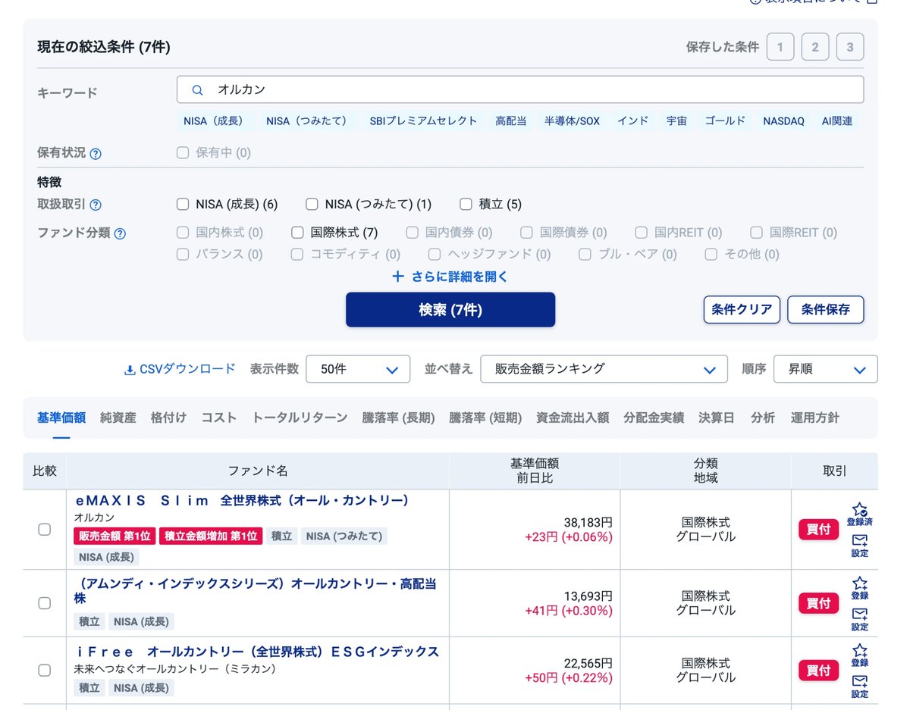The height and width of the screenshot is (710, 910).
Task: Switch to トータルリターン tab
Action: pyautogui.click(x=300, y=418)
